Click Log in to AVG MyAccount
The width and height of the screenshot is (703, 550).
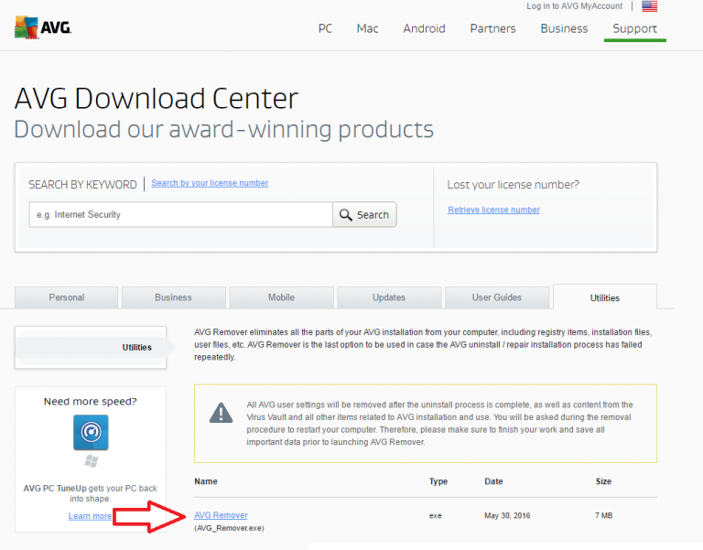[574, 6]
